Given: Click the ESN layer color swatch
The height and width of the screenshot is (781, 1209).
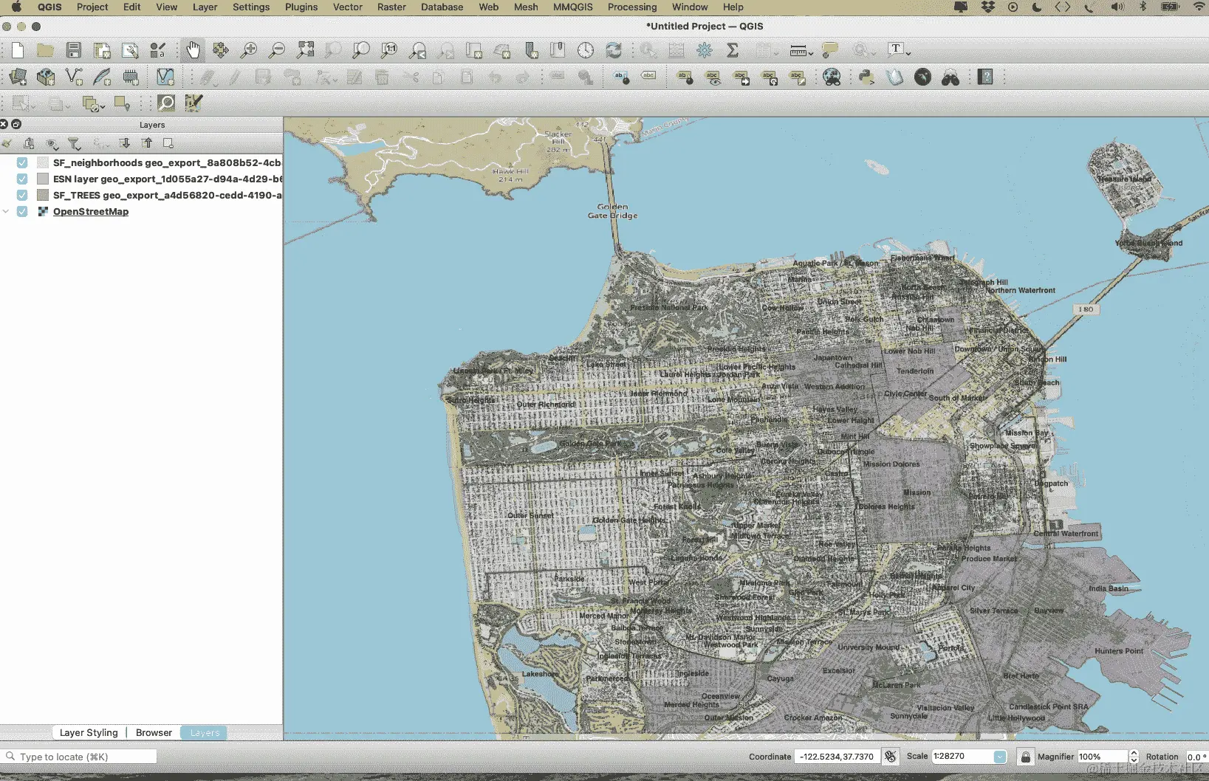Looking at the screenshot, I should (x=43, y=179).
